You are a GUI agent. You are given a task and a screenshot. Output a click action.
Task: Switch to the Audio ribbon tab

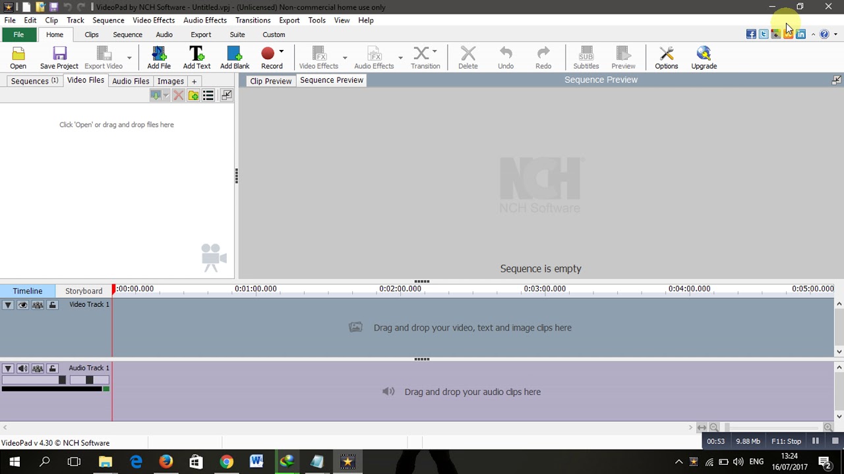(x=164, y=35)
